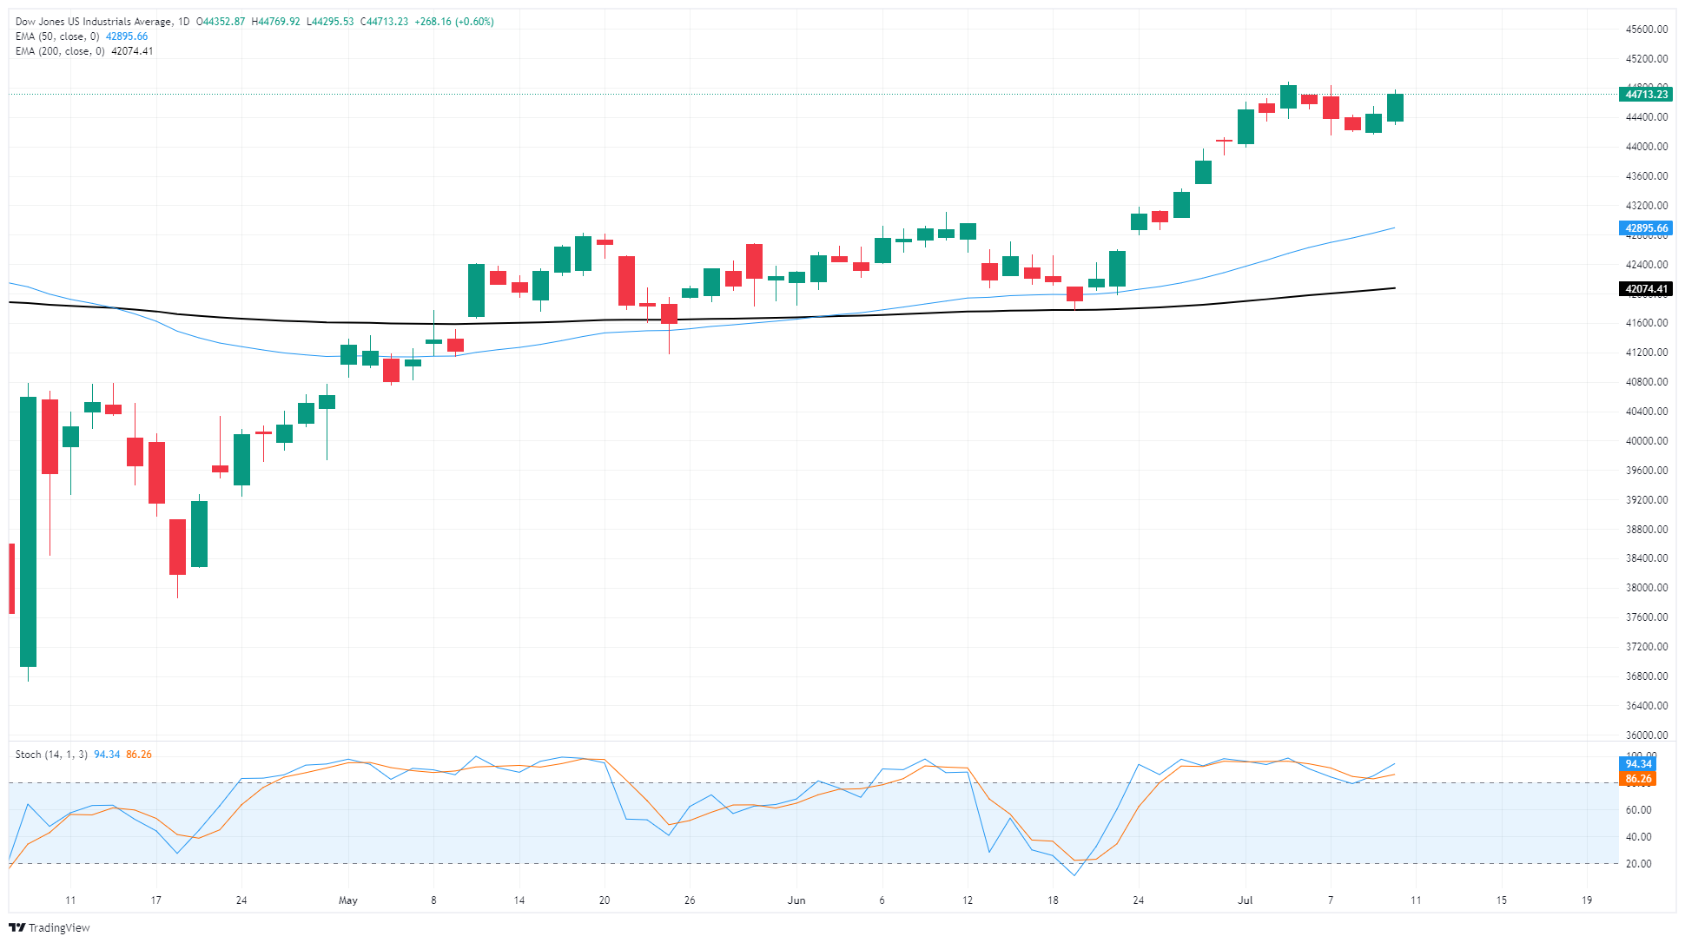Click the TradingView logo icon
The height and width of the screenshot is (943, 1685).
pos(17,927)
